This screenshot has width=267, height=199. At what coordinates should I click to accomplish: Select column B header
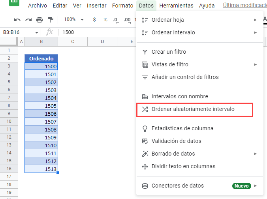[x=41, y=41]
